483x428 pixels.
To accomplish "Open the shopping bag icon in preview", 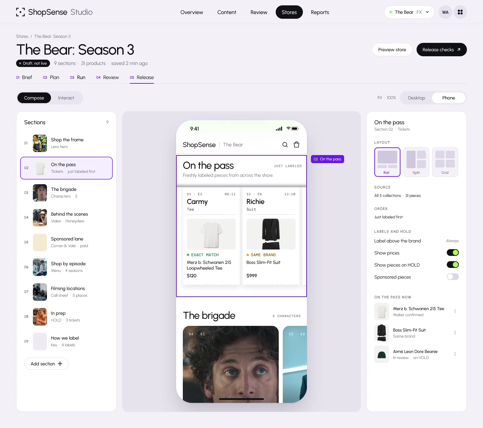I will pos(297,145).
